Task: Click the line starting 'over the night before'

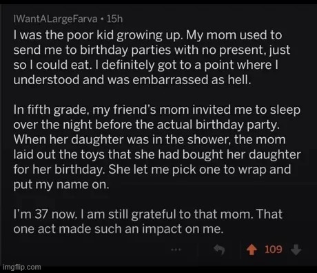Action: [x=147, y=125]
